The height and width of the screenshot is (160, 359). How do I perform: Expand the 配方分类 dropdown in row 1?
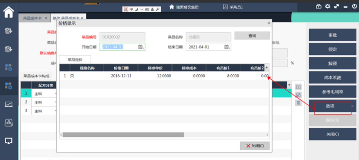(x=55, y=94)
